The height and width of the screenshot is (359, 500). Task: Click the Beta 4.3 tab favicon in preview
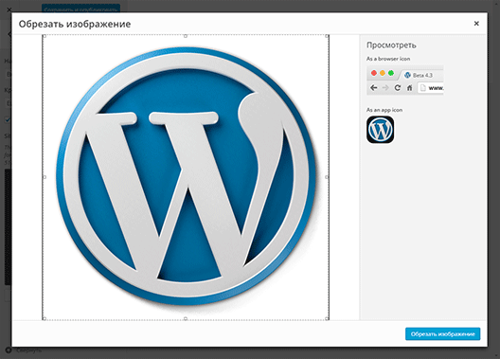[x=407, y=75]
